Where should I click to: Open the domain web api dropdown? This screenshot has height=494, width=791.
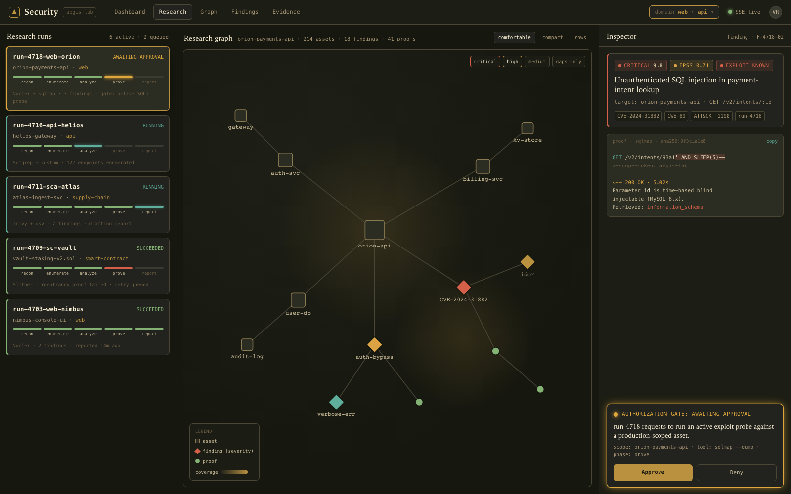point(684,12)
